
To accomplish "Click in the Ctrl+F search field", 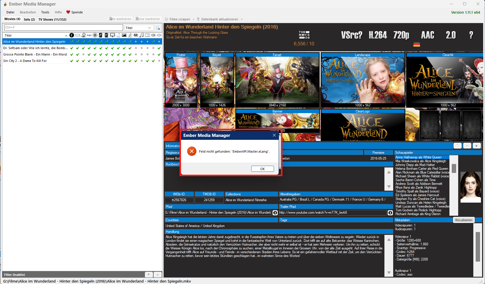I will [x=64, y=28].
